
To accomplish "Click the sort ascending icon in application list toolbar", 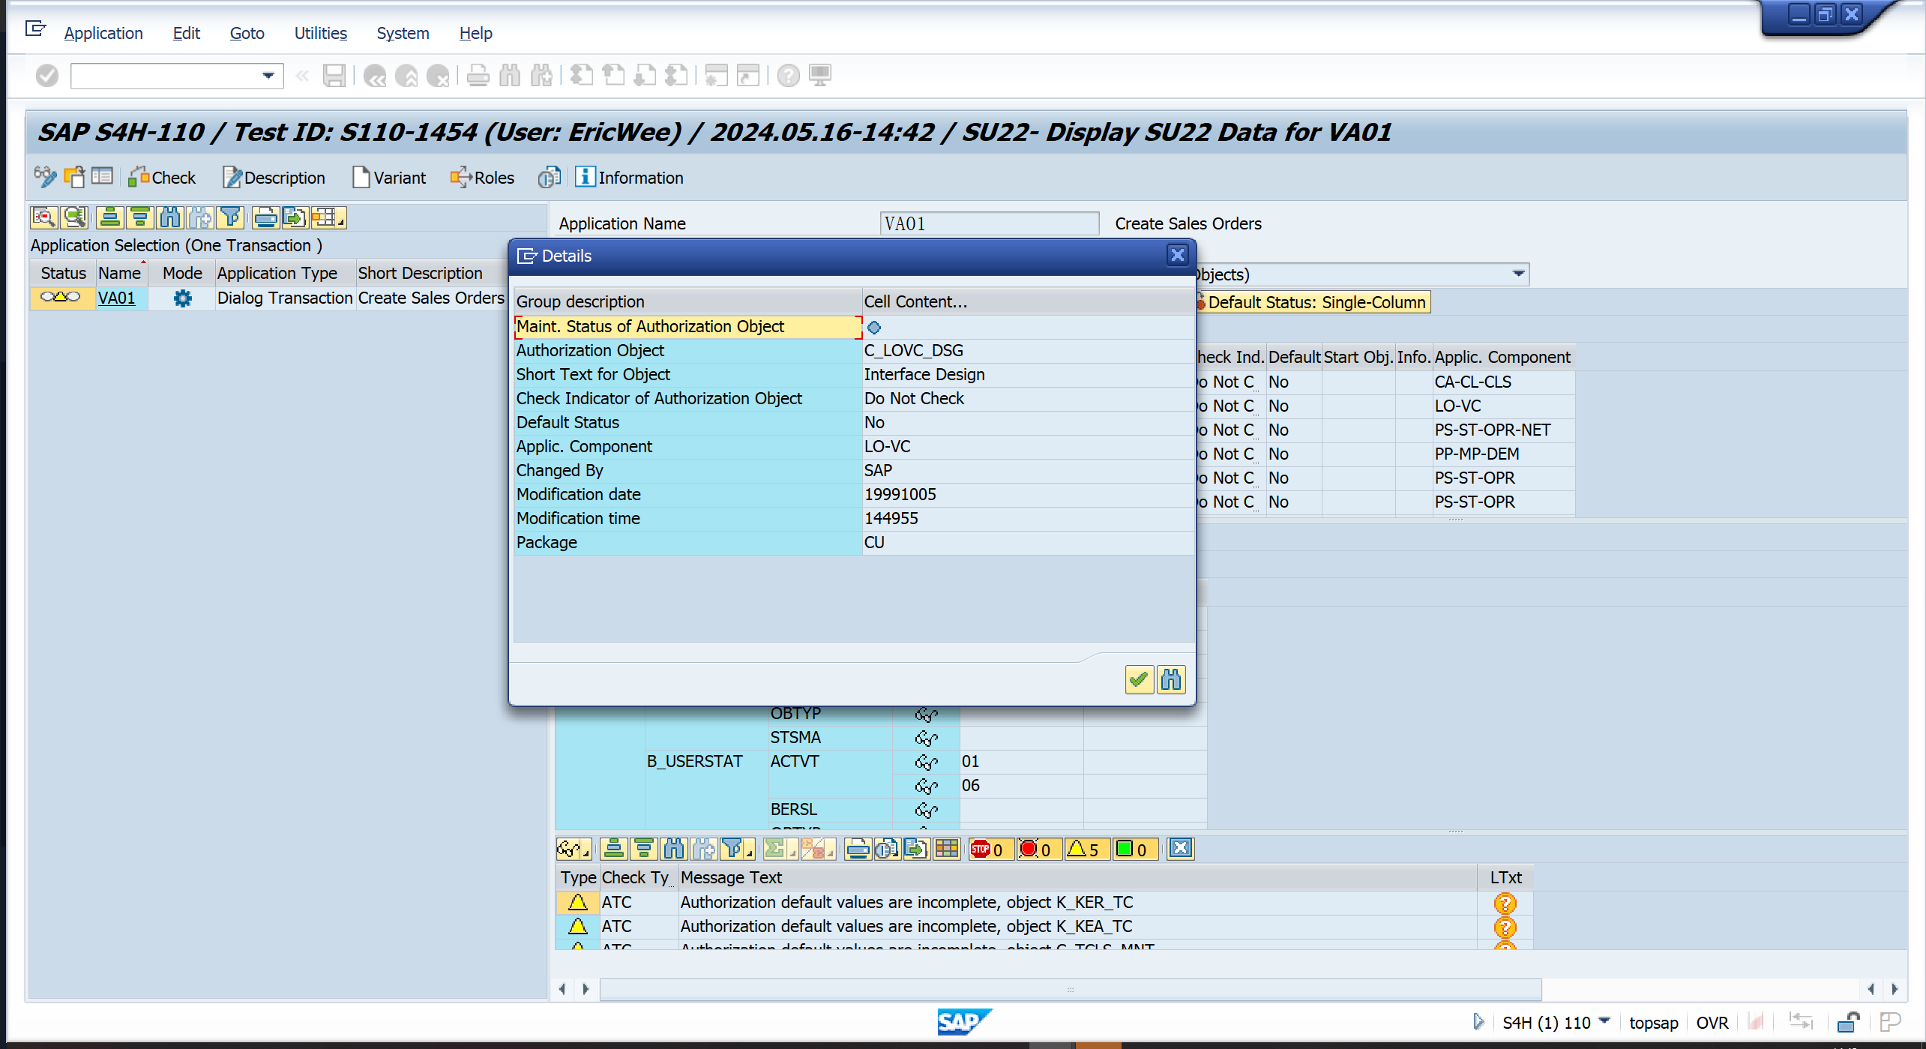I will pyautogui.click(x=109, y=218).
